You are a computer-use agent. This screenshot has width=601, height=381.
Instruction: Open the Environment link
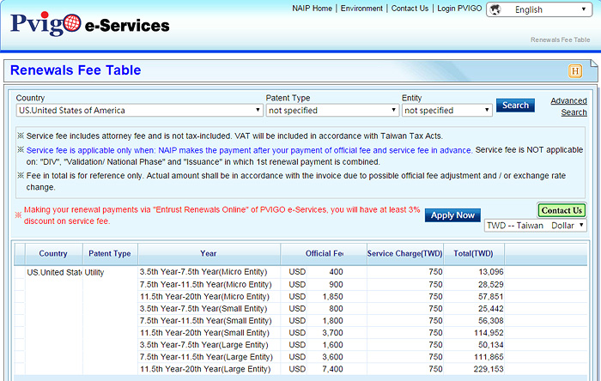(x=361, y=8)
